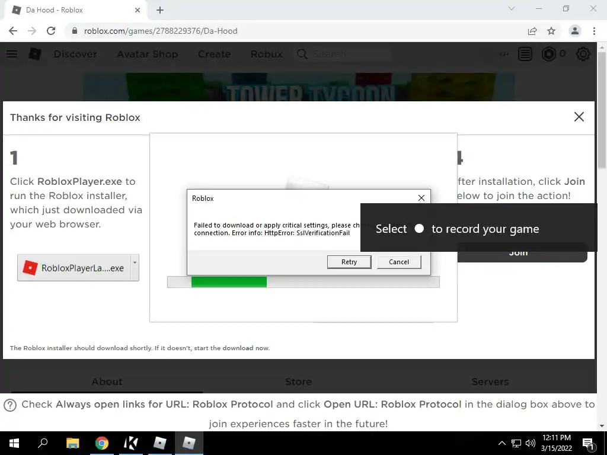The height and width of the screenshot is (455, 607).
Task: Close the Thanks for visiting Roblox panel
Action: (x=579, y=117)
